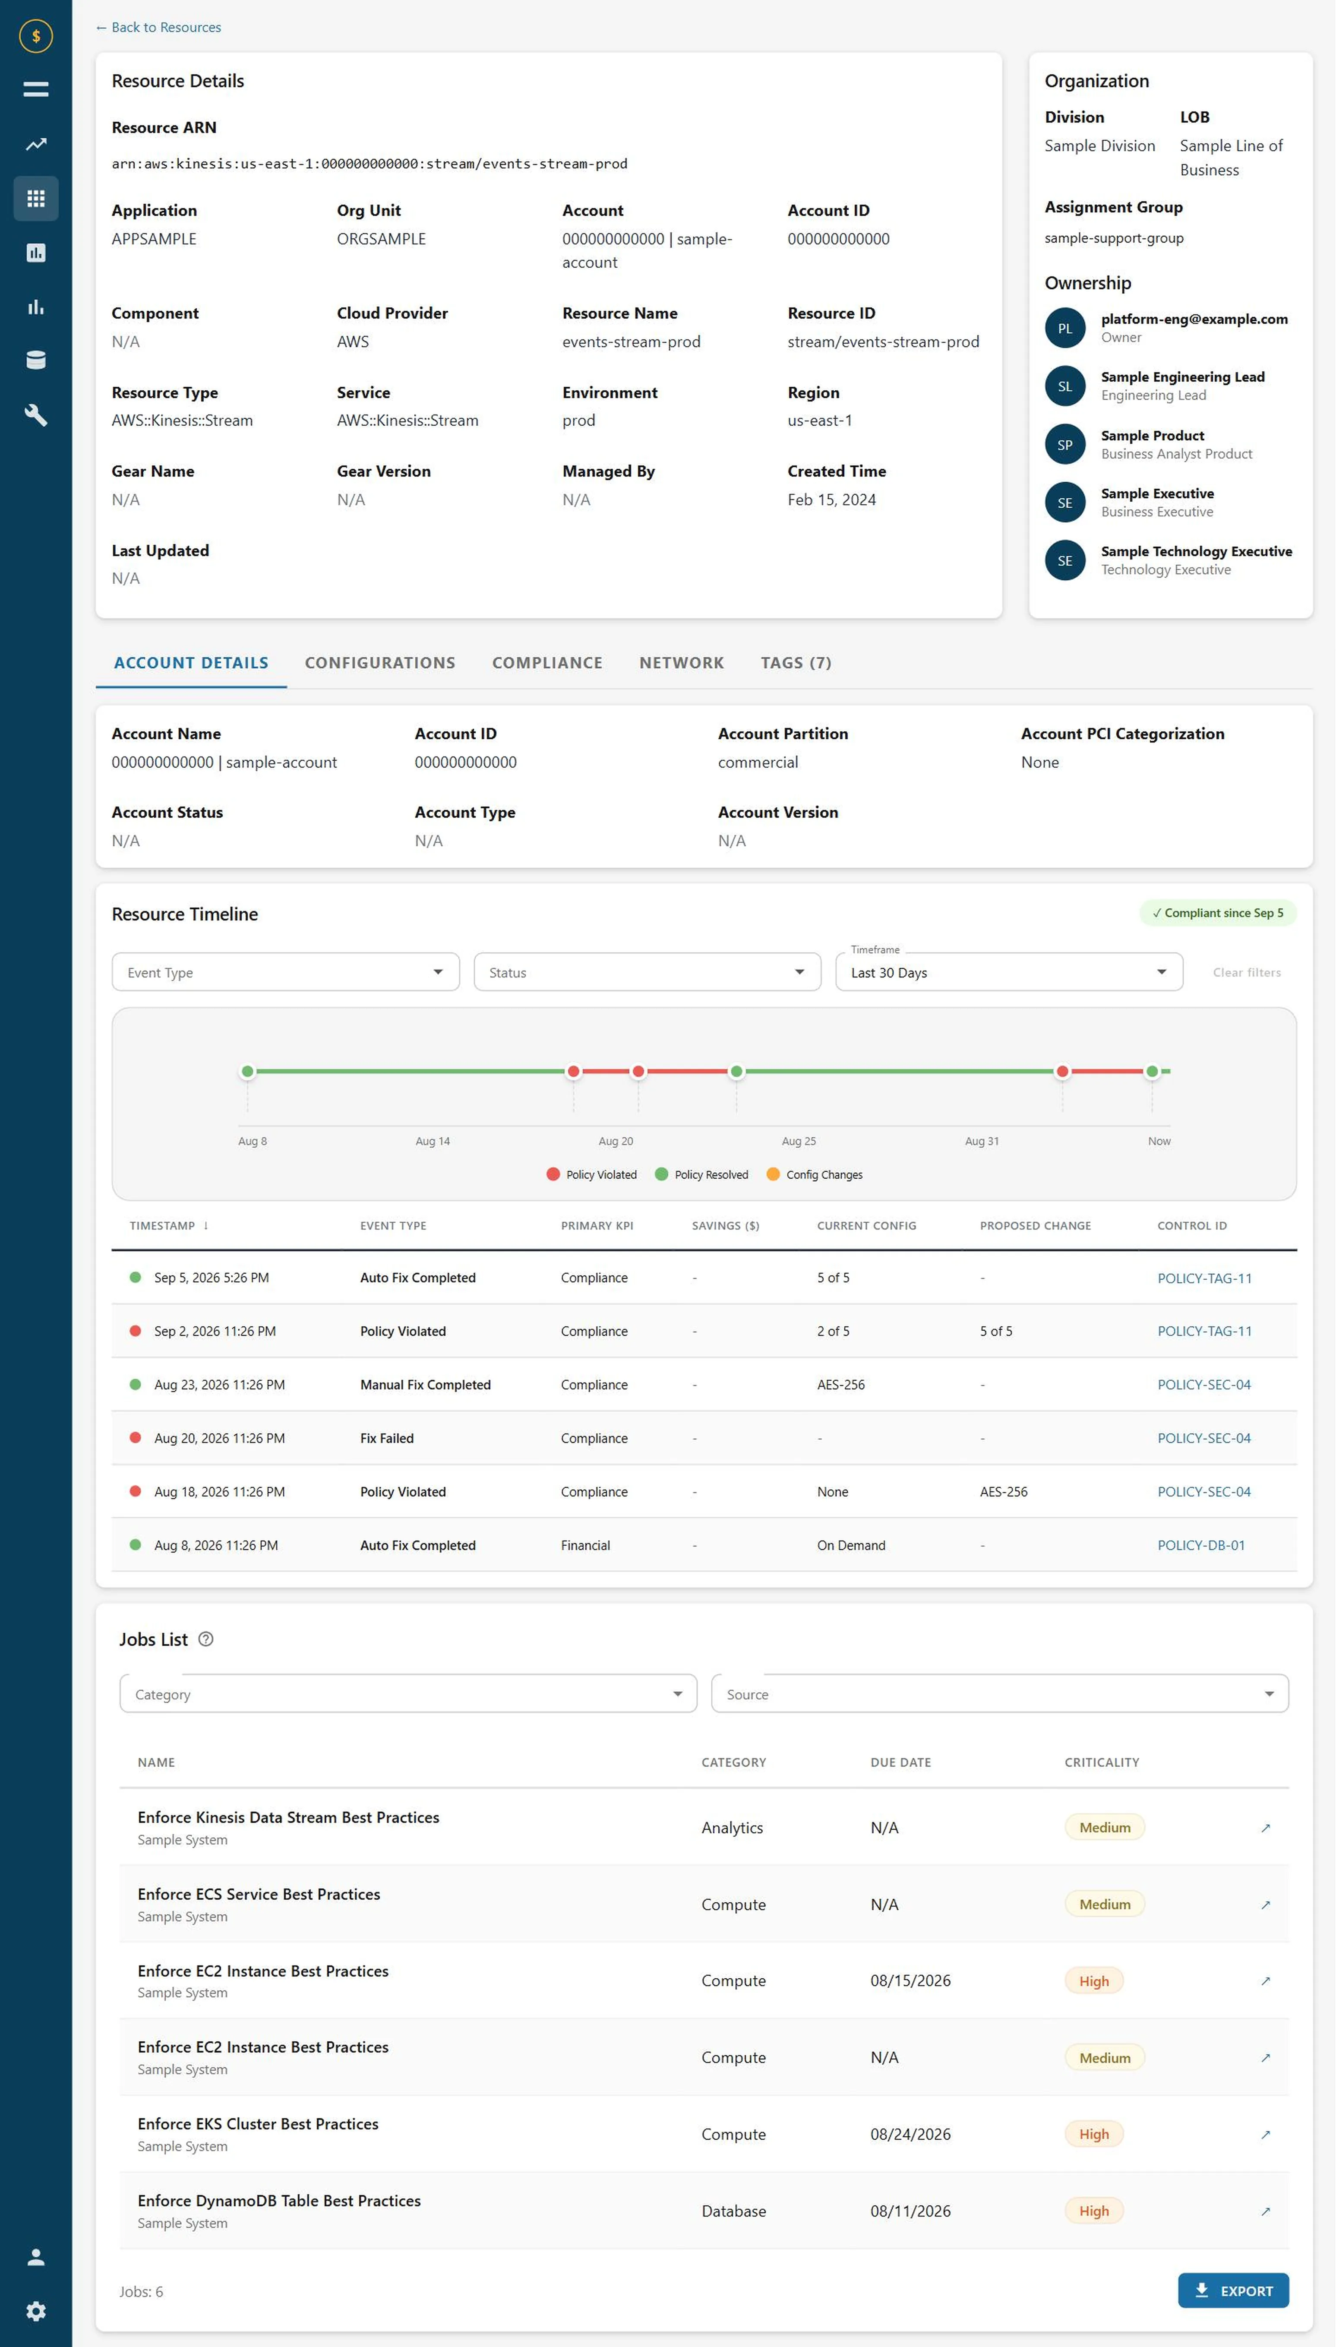Open the dashboard chart box sidebar icon
The height and width of the screenshot is (2347, 1336).
36,252
